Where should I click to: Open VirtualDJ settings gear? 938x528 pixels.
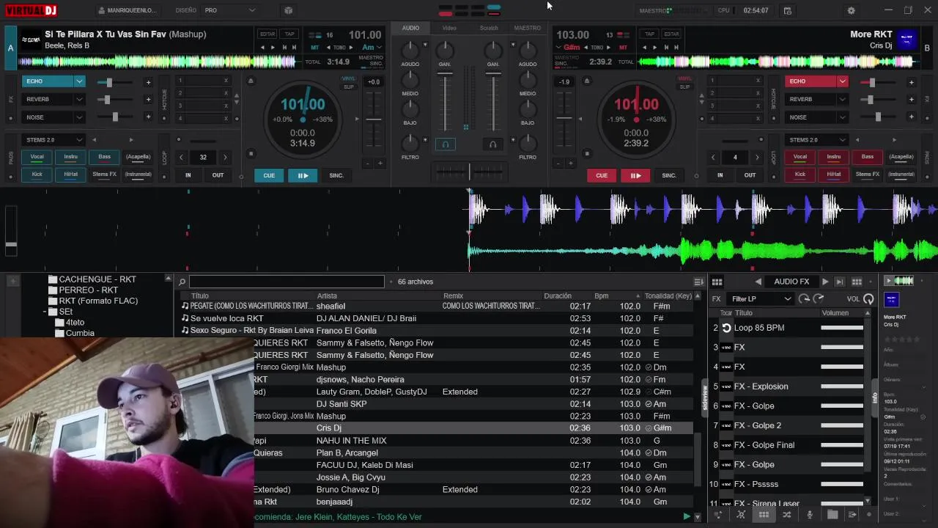point(851,11)
